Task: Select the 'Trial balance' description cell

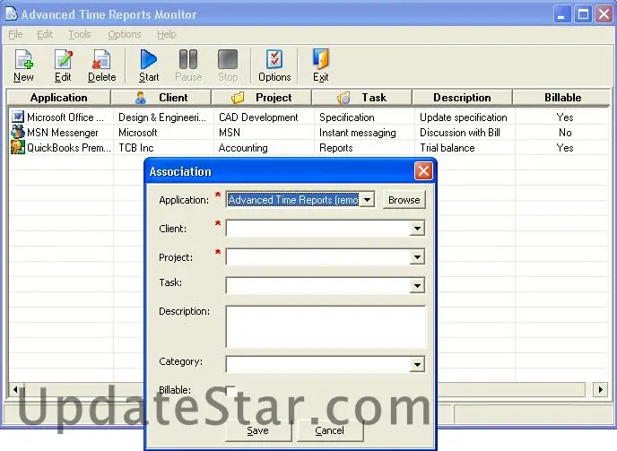Action: 447,148
